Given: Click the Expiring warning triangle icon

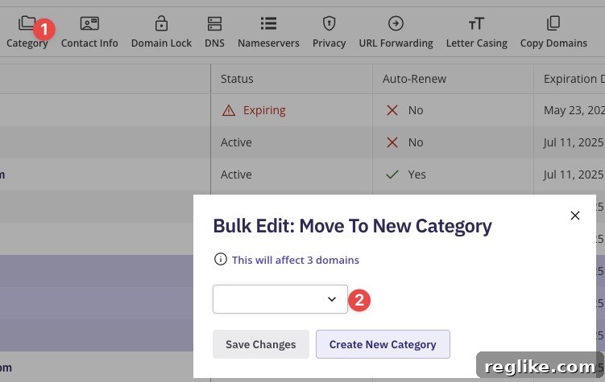Looking at the screenshot, I should (229, 110).
